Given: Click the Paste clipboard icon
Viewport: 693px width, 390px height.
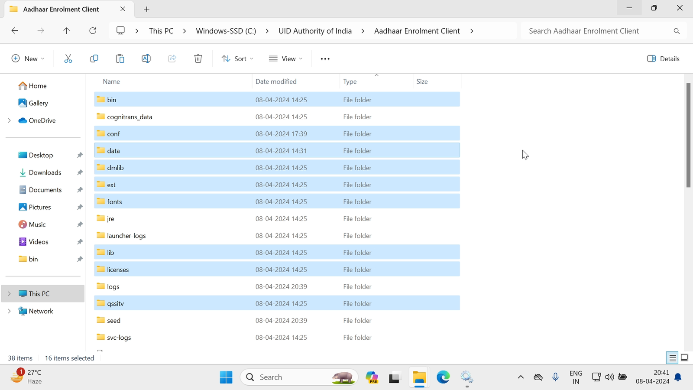Looking at the screenshot, I should pos(120,58).
